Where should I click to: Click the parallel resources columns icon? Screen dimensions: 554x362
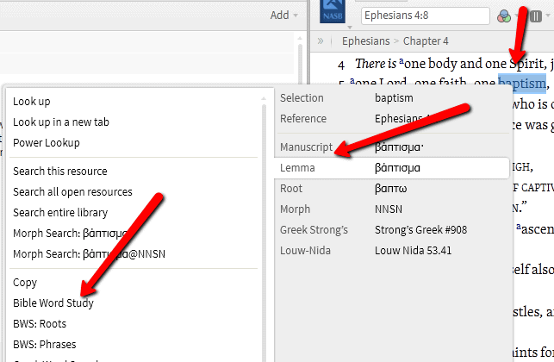pyautogui.click(x=536, y=16)
